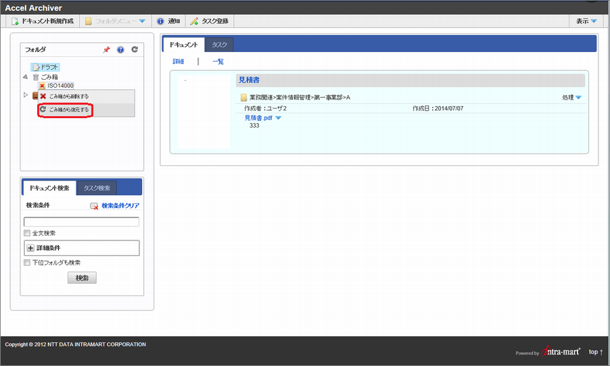Viewport: 610px width, 366px height.
Task: Open the 処理 dropdown for the document
Action: click(x=571, y=98)
